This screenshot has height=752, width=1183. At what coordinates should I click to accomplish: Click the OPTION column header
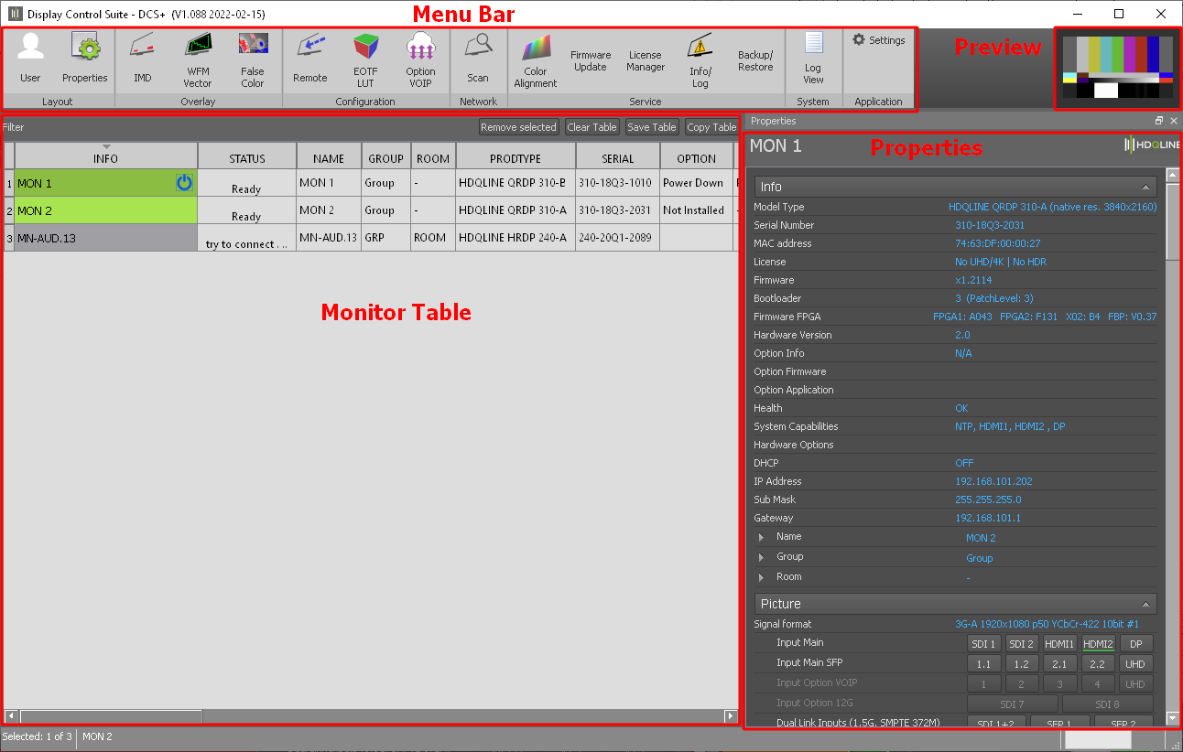[x=697, y=156]
